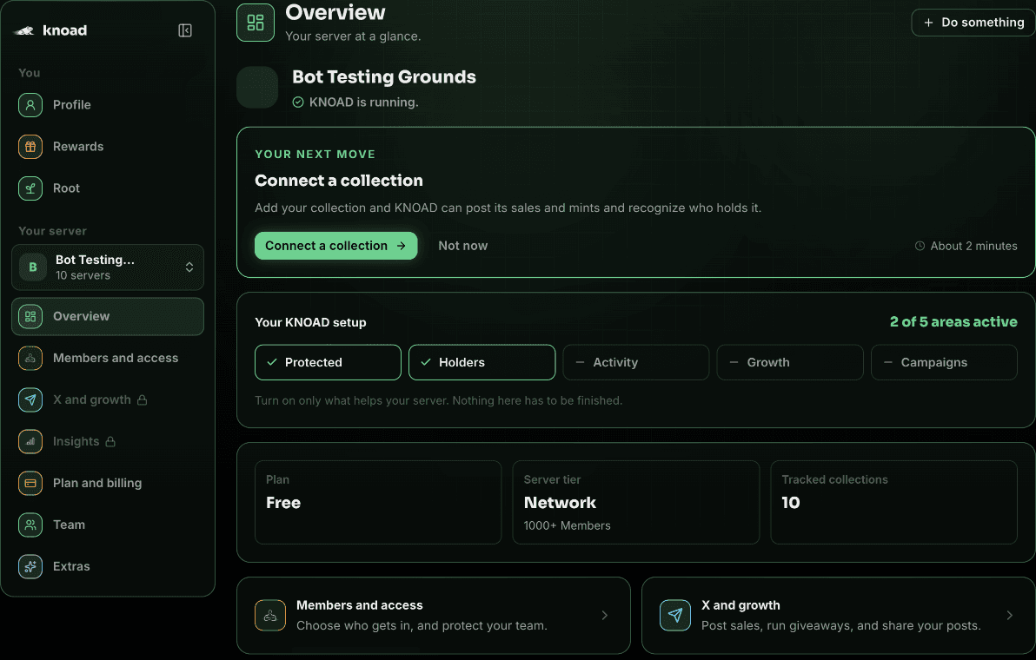This screenshot has width=1036, height=660.
Task: Click the lock icon next to Insights
Action: tap(110, 441)
